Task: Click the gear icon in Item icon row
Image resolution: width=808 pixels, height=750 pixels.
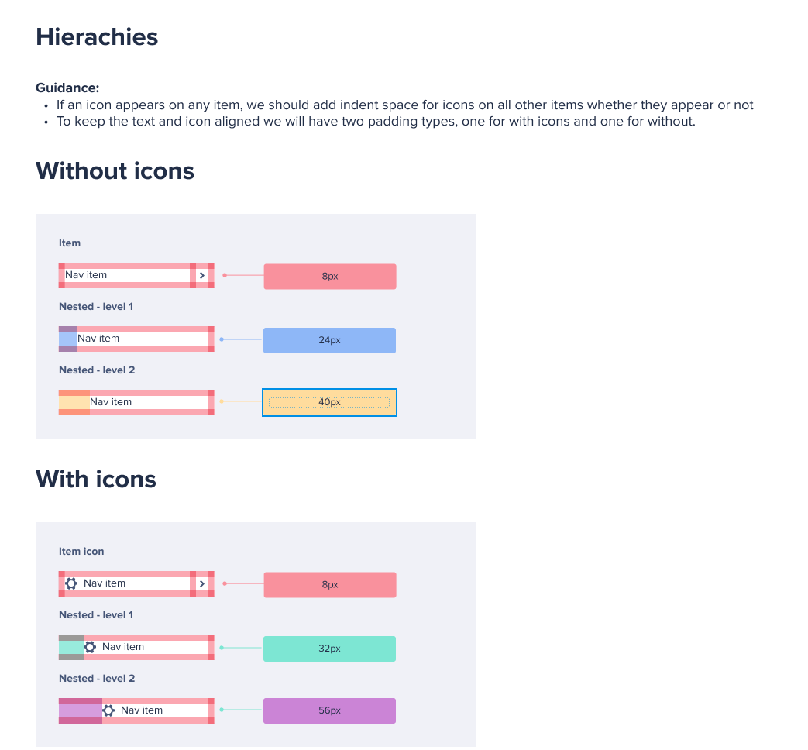Action: coord(71,583)
